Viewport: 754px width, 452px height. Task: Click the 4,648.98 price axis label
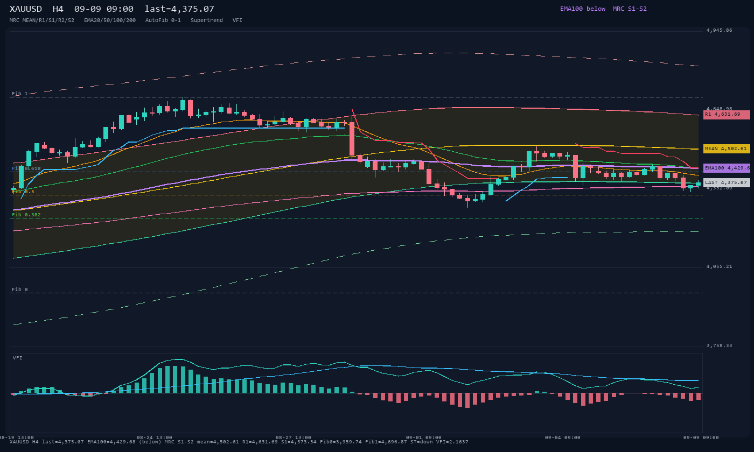click(x=719, y=109)
